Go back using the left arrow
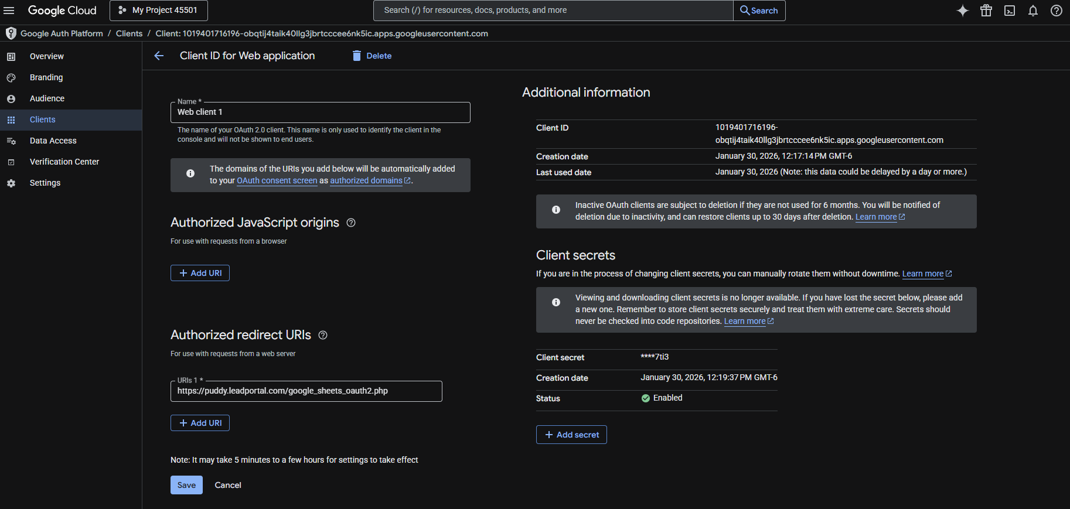The image size is (1070, 509). click(x=159, y=56)
